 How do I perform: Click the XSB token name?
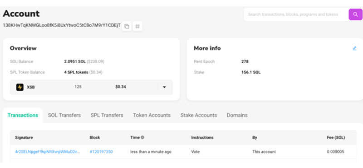(x=31, y=87)
